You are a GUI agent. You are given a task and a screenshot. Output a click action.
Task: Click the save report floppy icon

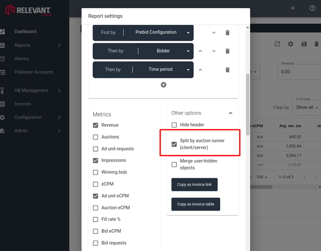pos(304,44)
